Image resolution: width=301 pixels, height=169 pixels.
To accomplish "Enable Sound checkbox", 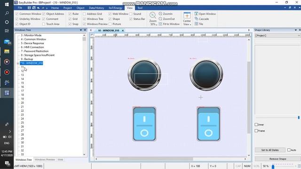I will click(x=131, y=14).
